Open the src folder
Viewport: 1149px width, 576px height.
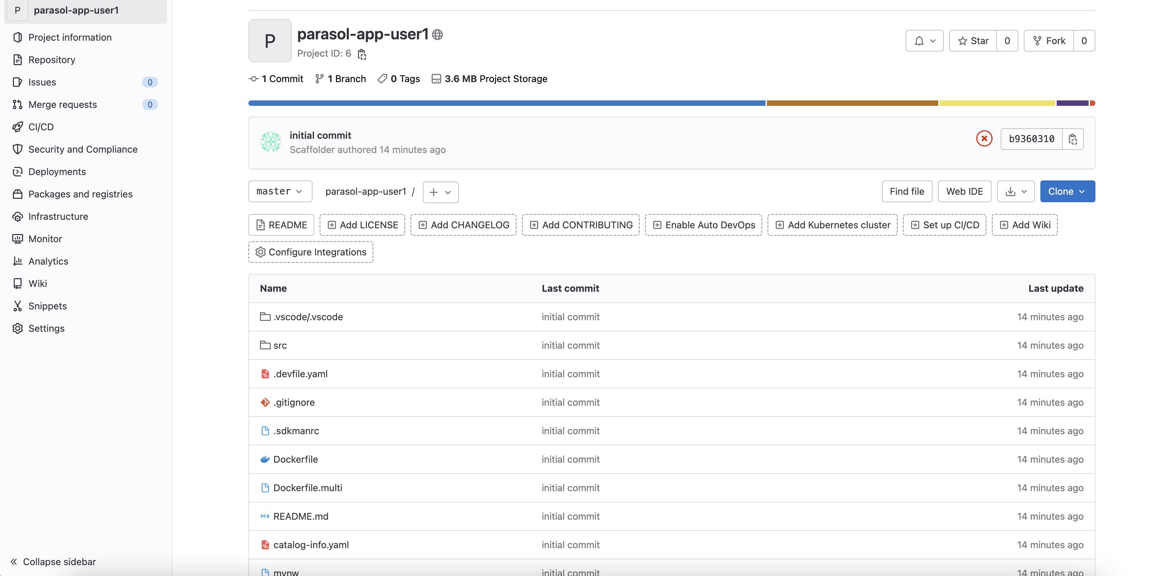280,345
